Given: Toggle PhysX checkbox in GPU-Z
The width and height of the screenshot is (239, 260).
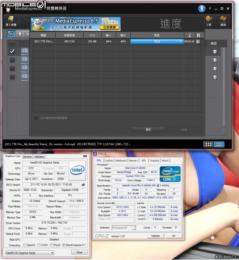Looking at the screenshot, I should [52, 245].
